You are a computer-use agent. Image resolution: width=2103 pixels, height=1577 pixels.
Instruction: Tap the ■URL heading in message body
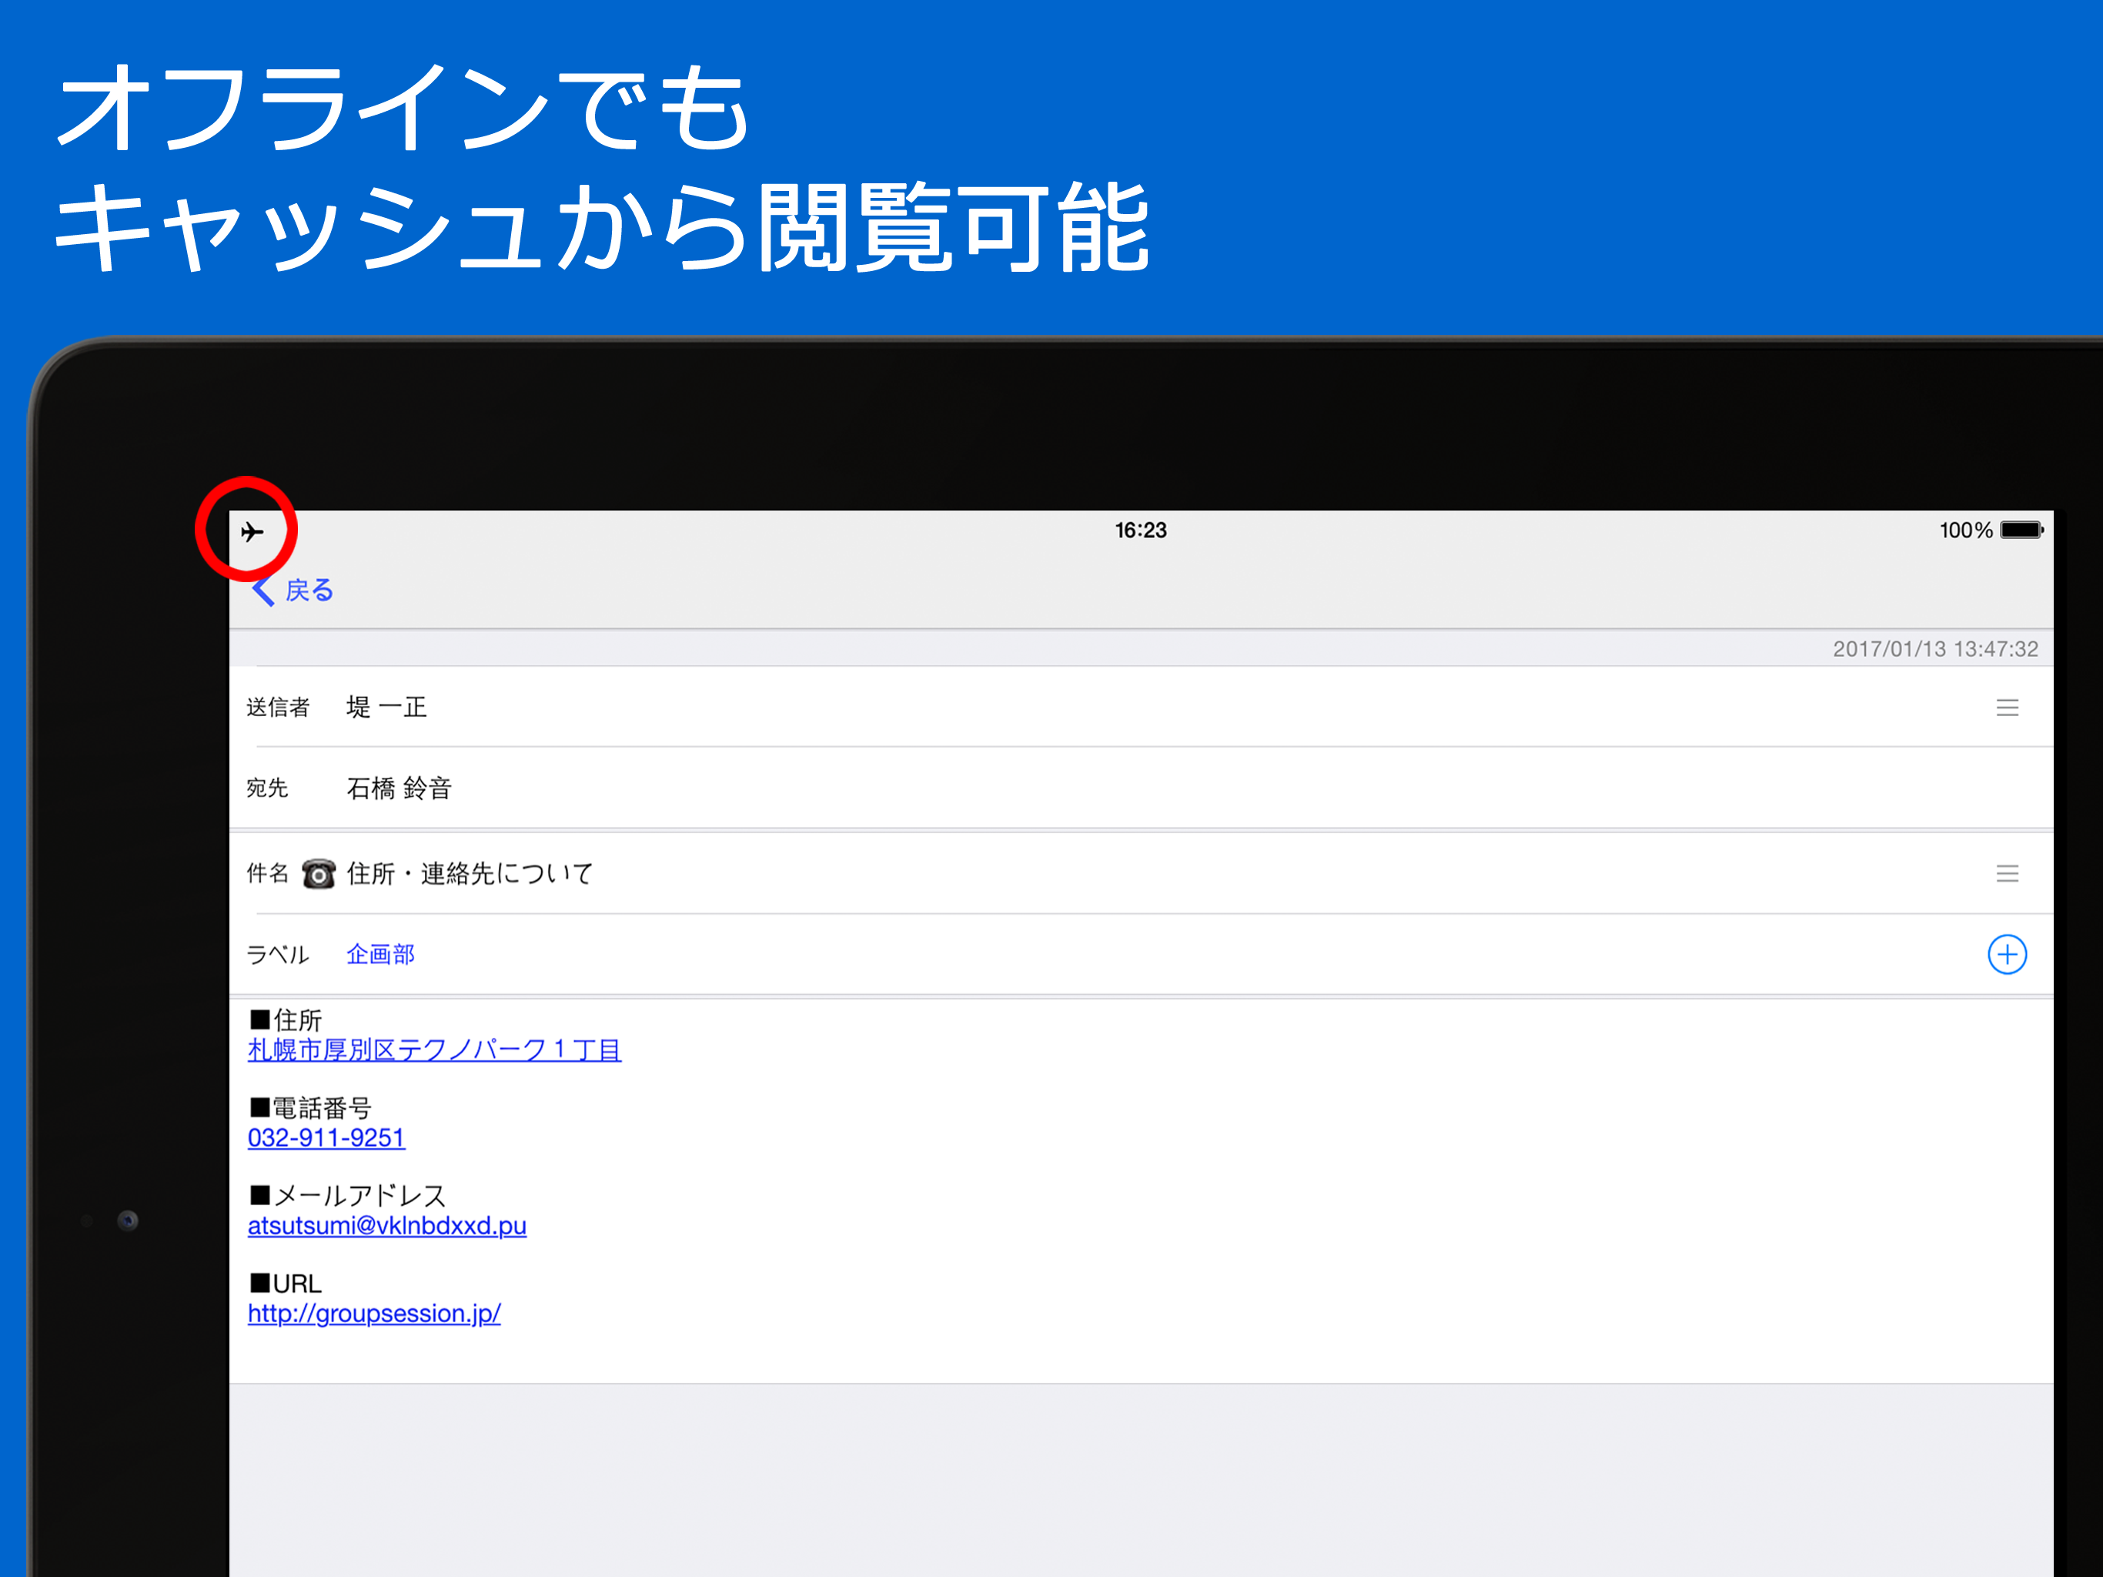[286, 1284]
